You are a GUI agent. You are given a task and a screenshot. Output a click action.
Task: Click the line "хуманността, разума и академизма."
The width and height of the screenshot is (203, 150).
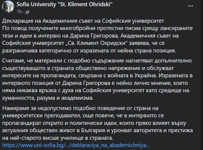pos(48,98)
